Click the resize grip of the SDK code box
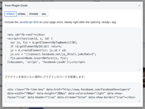 [139, 69]
